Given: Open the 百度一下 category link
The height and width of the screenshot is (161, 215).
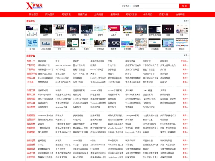Looking at the screenshot, I should click(x=31, y=61).
